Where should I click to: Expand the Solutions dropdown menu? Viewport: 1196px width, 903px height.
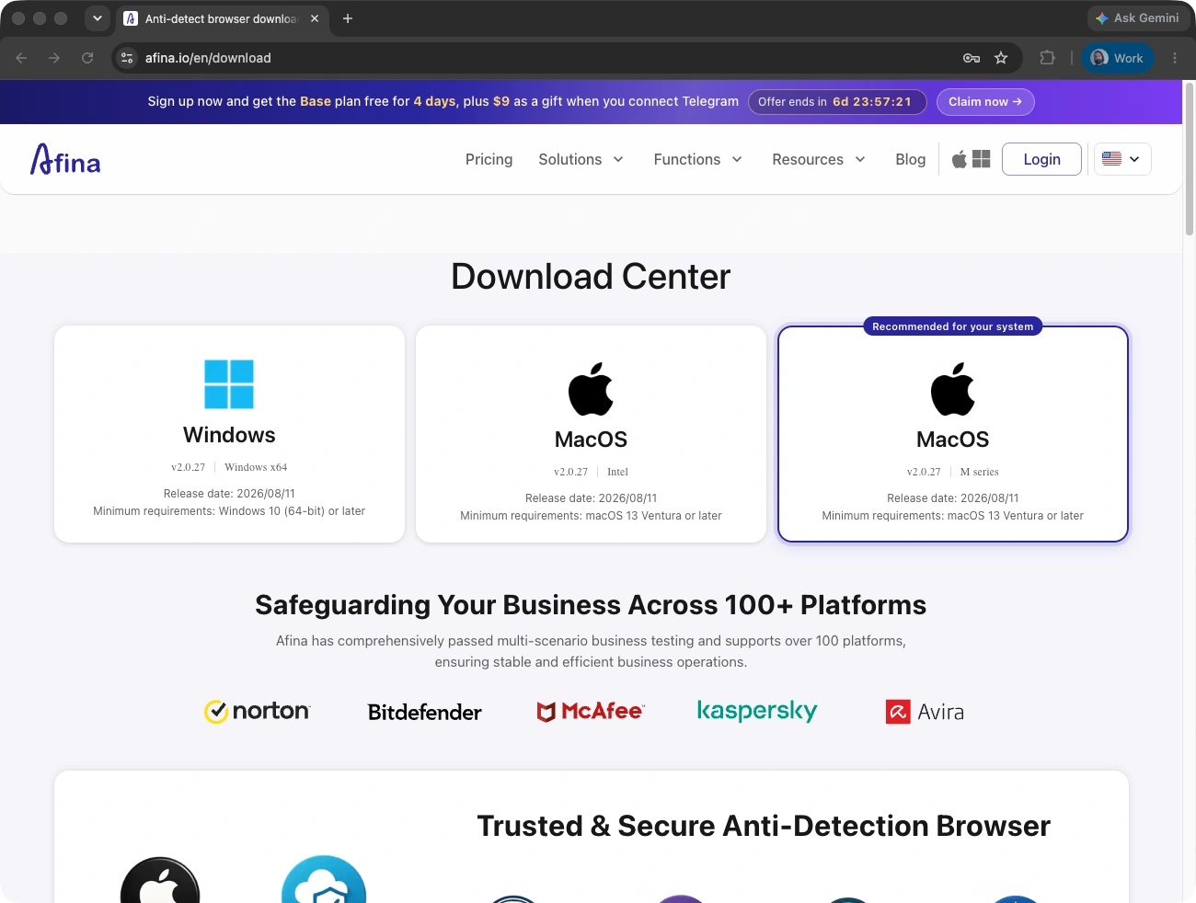click(x=581, y=159)
